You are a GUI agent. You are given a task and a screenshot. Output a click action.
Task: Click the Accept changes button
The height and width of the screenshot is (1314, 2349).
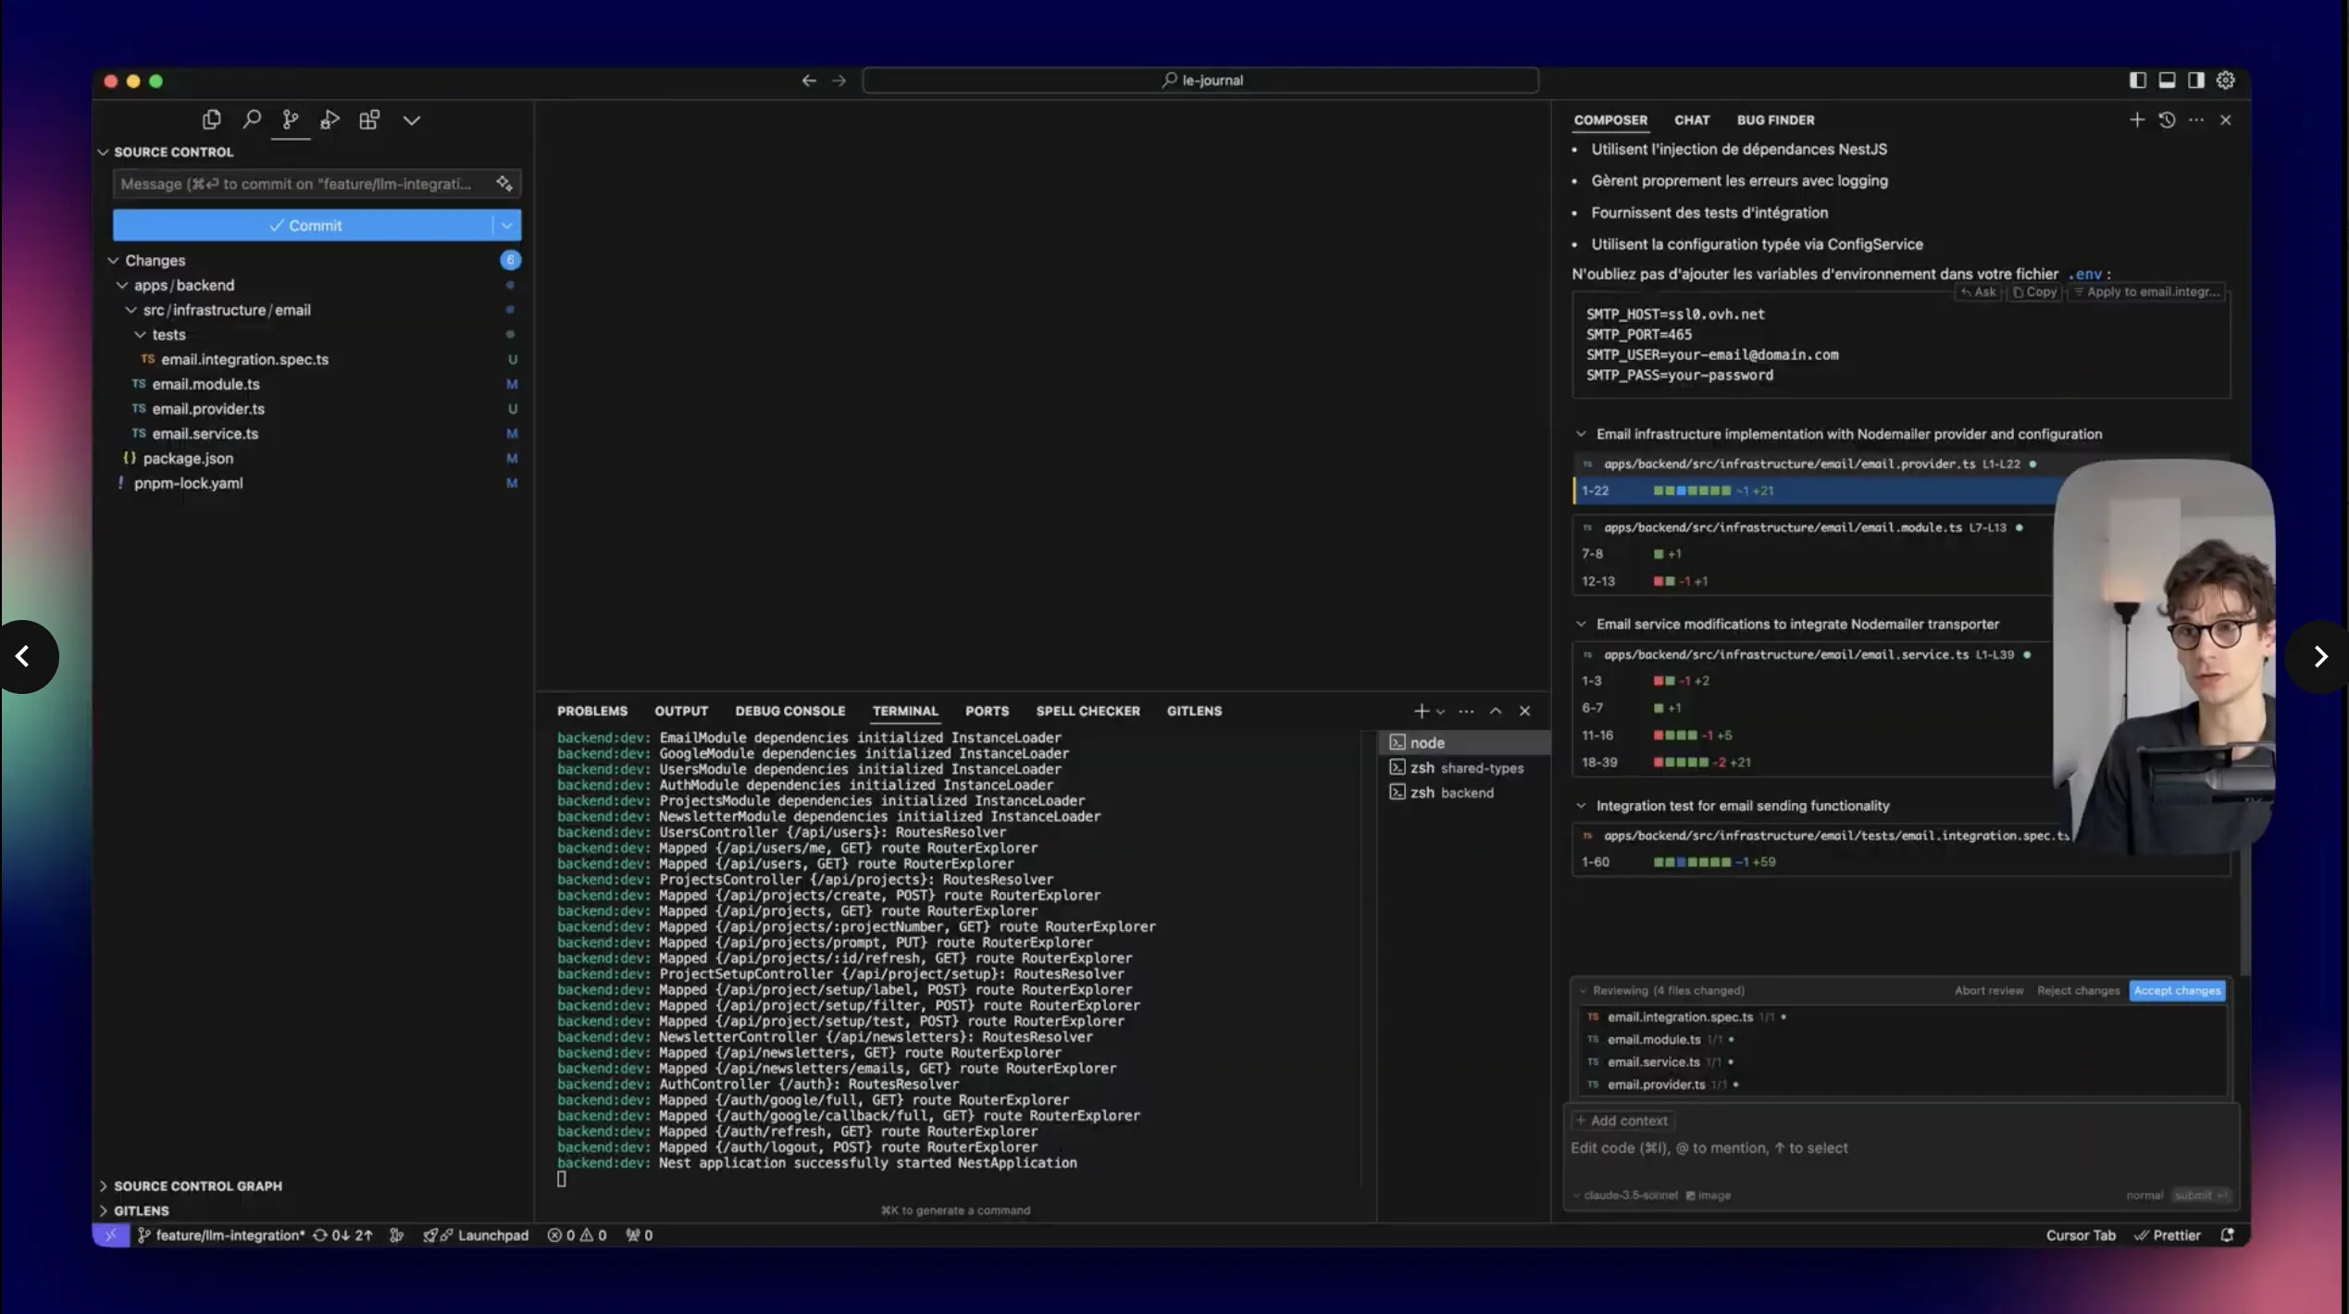click(2177, 990)
